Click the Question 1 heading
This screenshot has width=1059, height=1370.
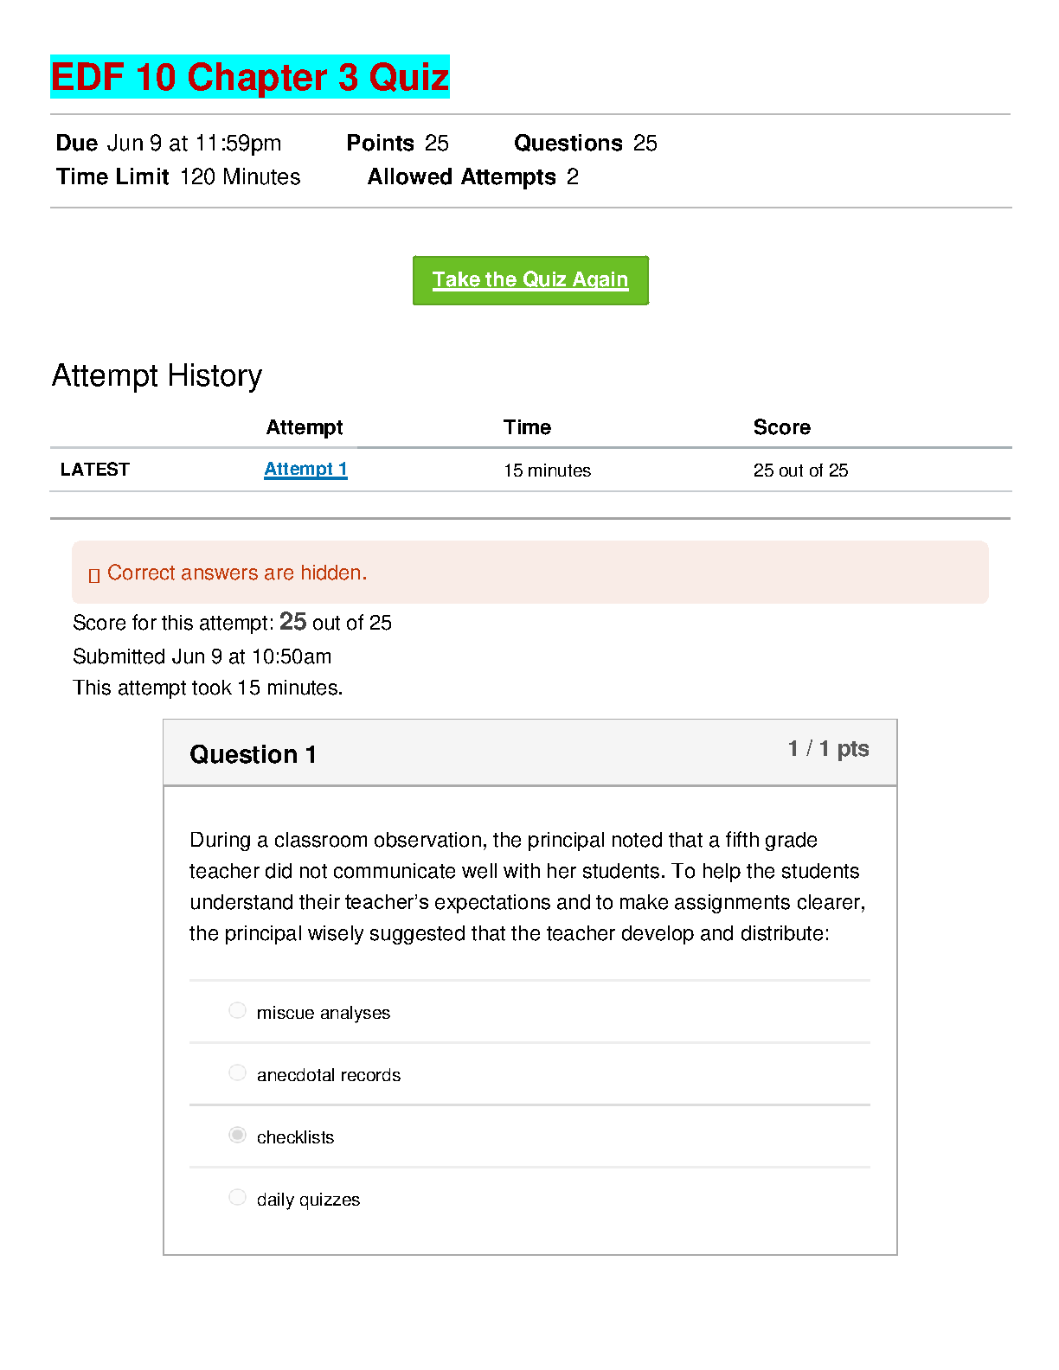coord(253,754)
